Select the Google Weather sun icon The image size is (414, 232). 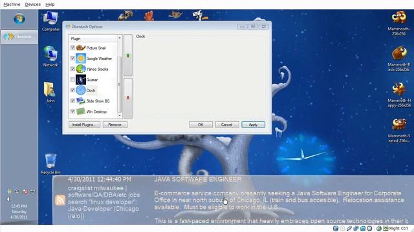point(81,59)
